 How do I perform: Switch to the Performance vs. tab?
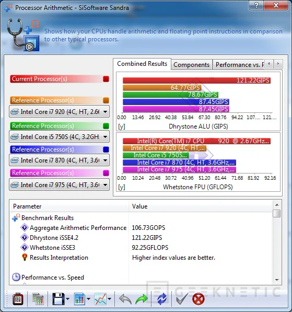239,65
